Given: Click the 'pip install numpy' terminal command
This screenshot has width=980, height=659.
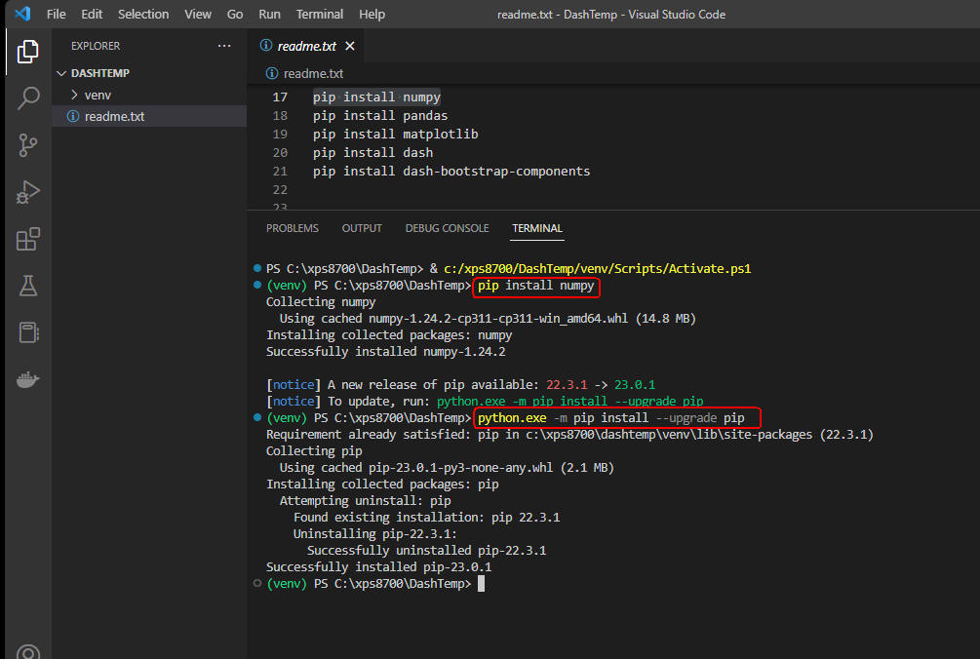Looking at the screenshot, I should [535, 286].
